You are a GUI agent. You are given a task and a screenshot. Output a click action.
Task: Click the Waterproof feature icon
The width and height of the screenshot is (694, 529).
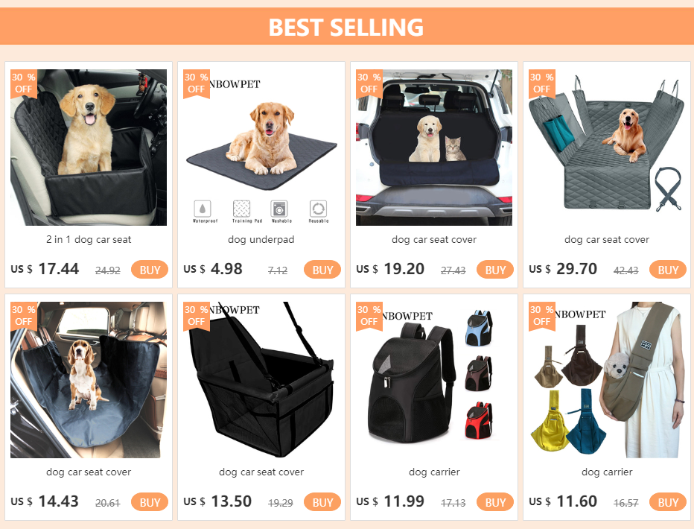point(203,209)
